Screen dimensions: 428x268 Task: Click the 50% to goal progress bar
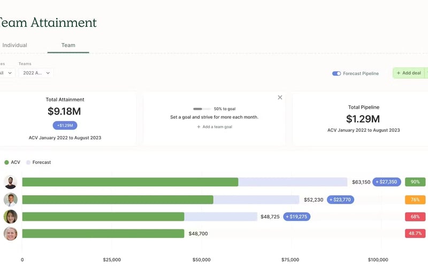click(202, 109)
